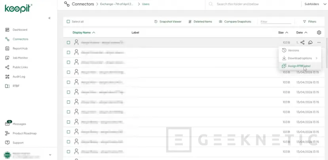Image resolution: width=328 pixels, height=160 pixels.
Task: Click the Label column header
Action: [135, 32]
